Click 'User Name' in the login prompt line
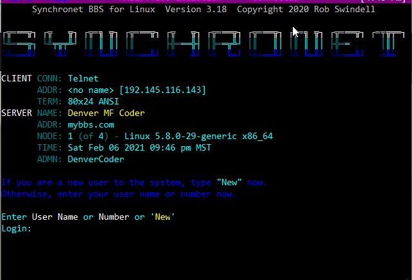Screen dimensions: 412x280 pos(55,217)
